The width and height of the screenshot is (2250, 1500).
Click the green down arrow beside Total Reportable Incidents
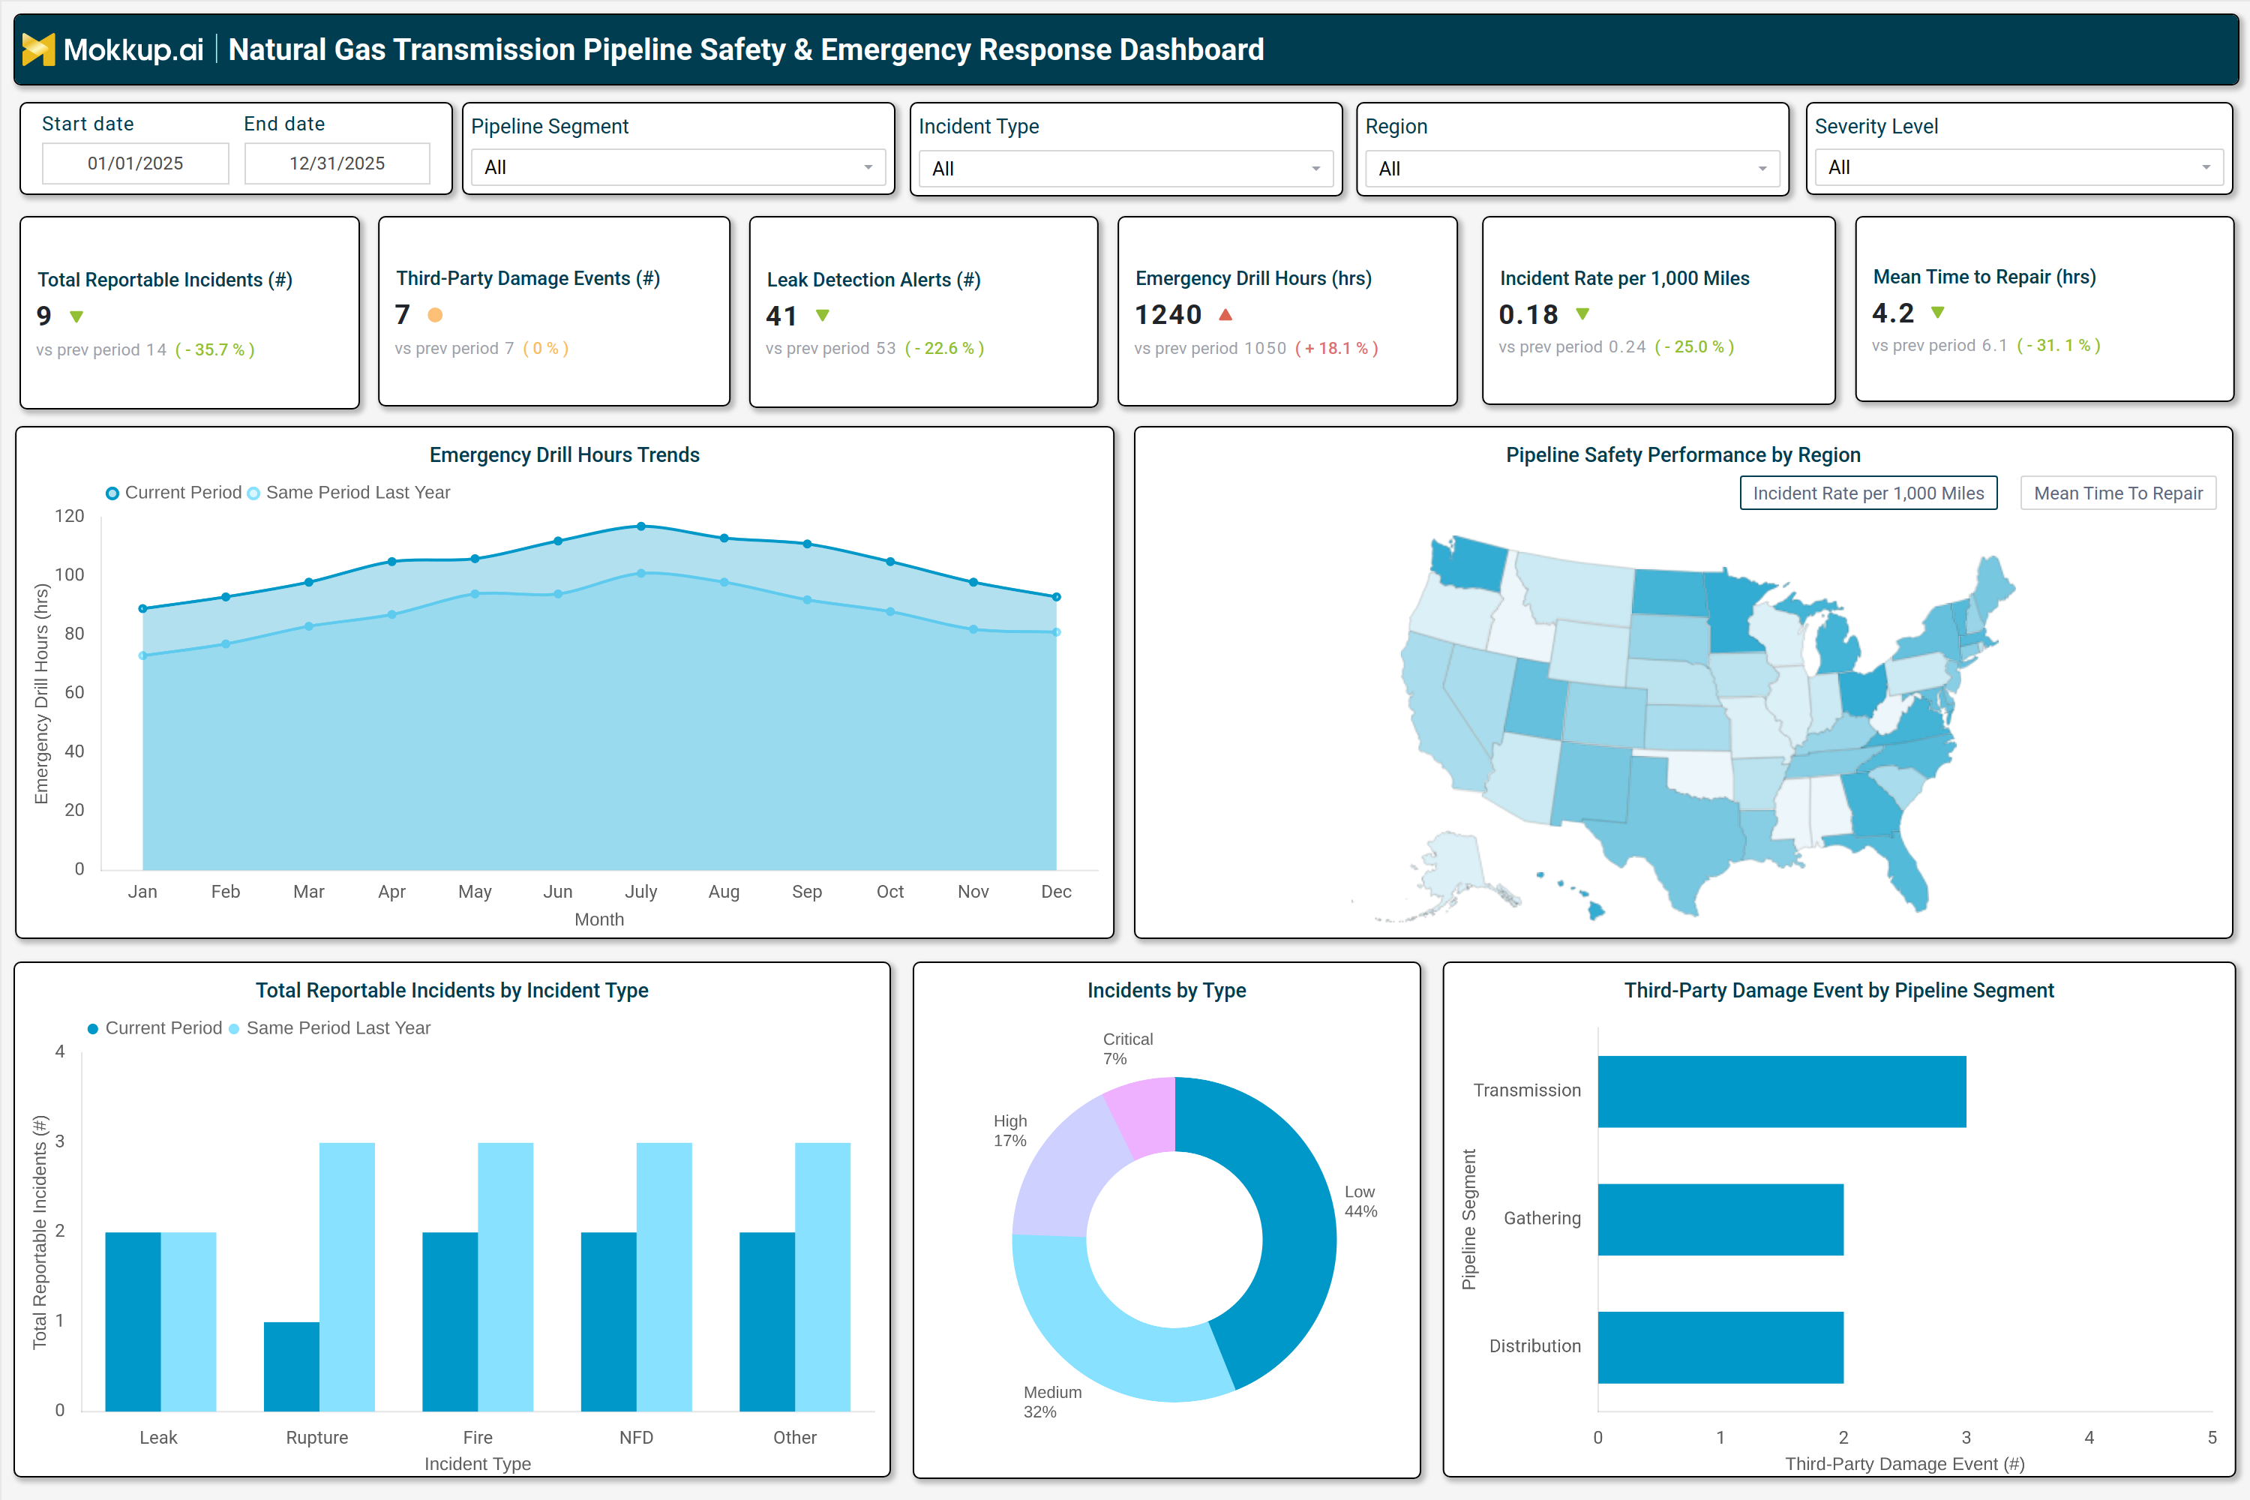[76, 316]
